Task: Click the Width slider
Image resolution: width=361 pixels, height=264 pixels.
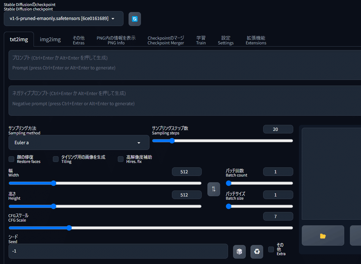Action: 105,183
